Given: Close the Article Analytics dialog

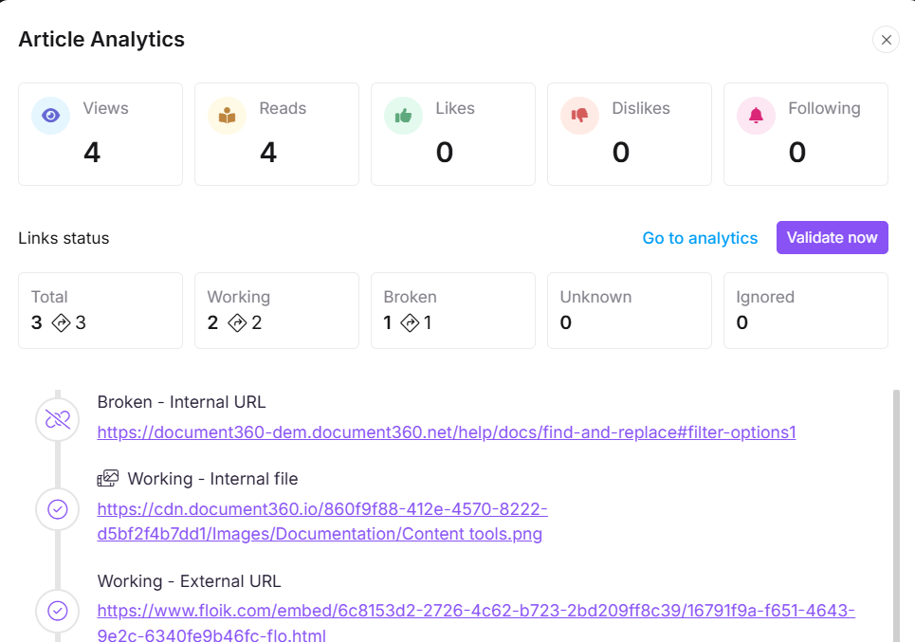Looking at the screenshot, I should (886, 40).
